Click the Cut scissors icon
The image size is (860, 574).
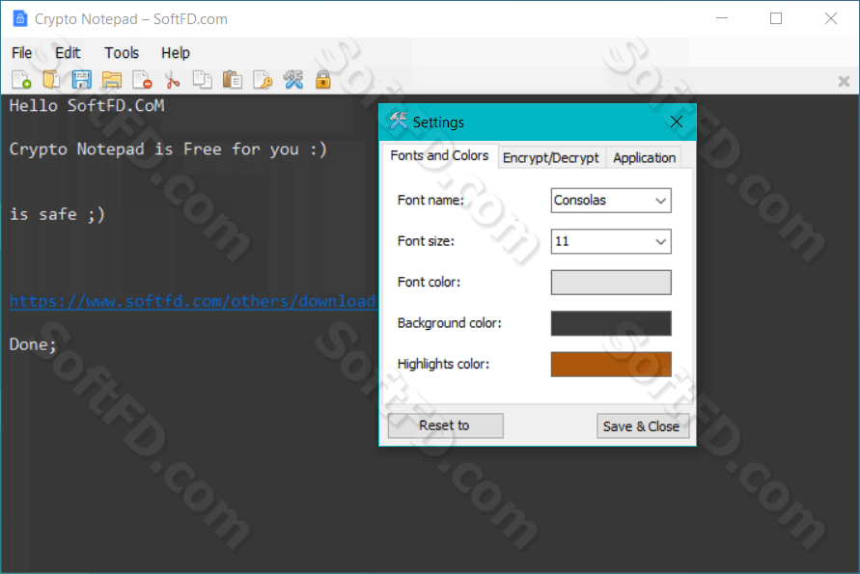click(172, 80)
